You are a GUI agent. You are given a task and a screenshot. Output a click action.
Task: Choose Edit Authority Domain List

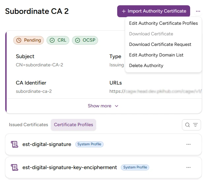[x=156, y=55]
